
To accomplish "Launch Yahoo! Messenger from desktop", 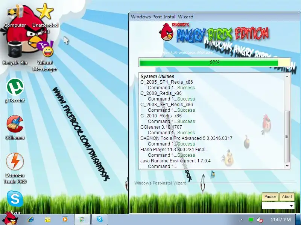I will click(45, 57).
